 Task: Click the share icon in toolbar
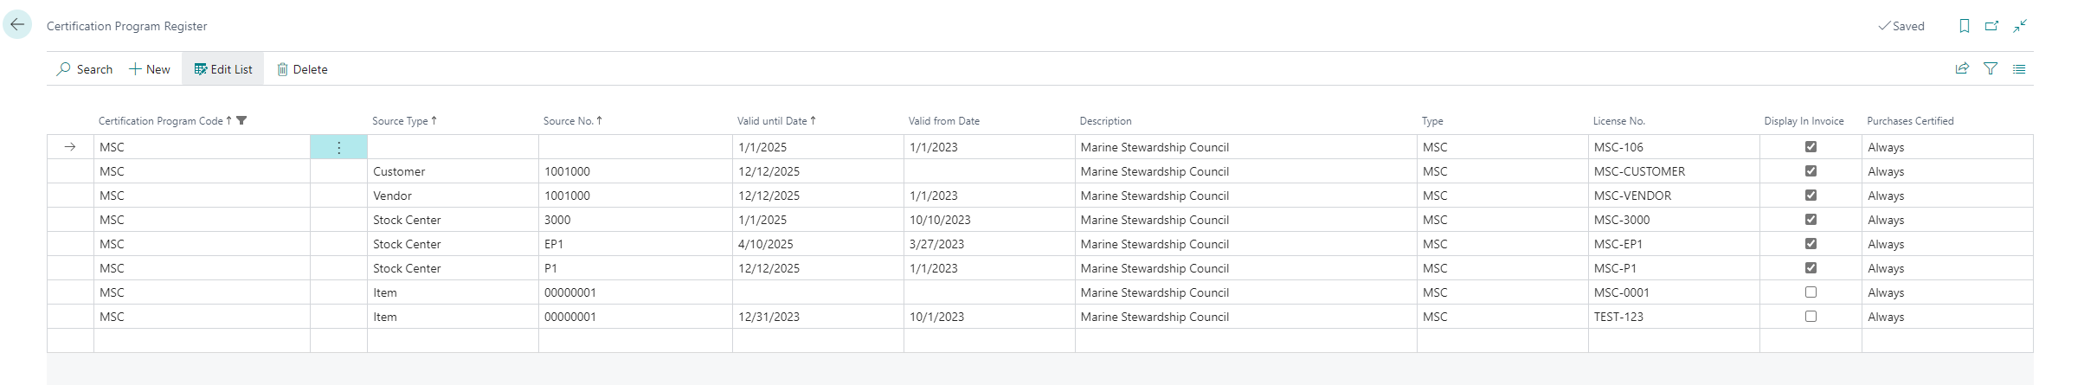coord(1962,68)
